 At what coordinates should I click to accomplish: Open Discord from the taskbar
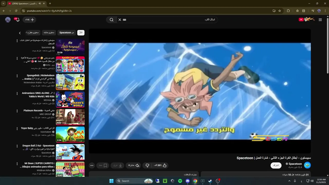coord(188,181)
